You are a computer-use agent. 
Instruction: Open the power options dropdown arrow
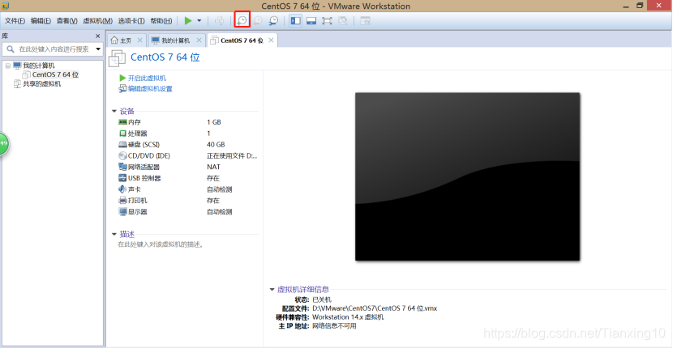(x=199, y=20)
